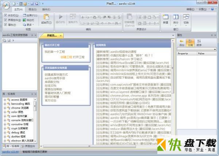The width and height of the screenshot is (219, 156).
Task: Click the save all icon in quick access toolbar
Action: (36, 4)
